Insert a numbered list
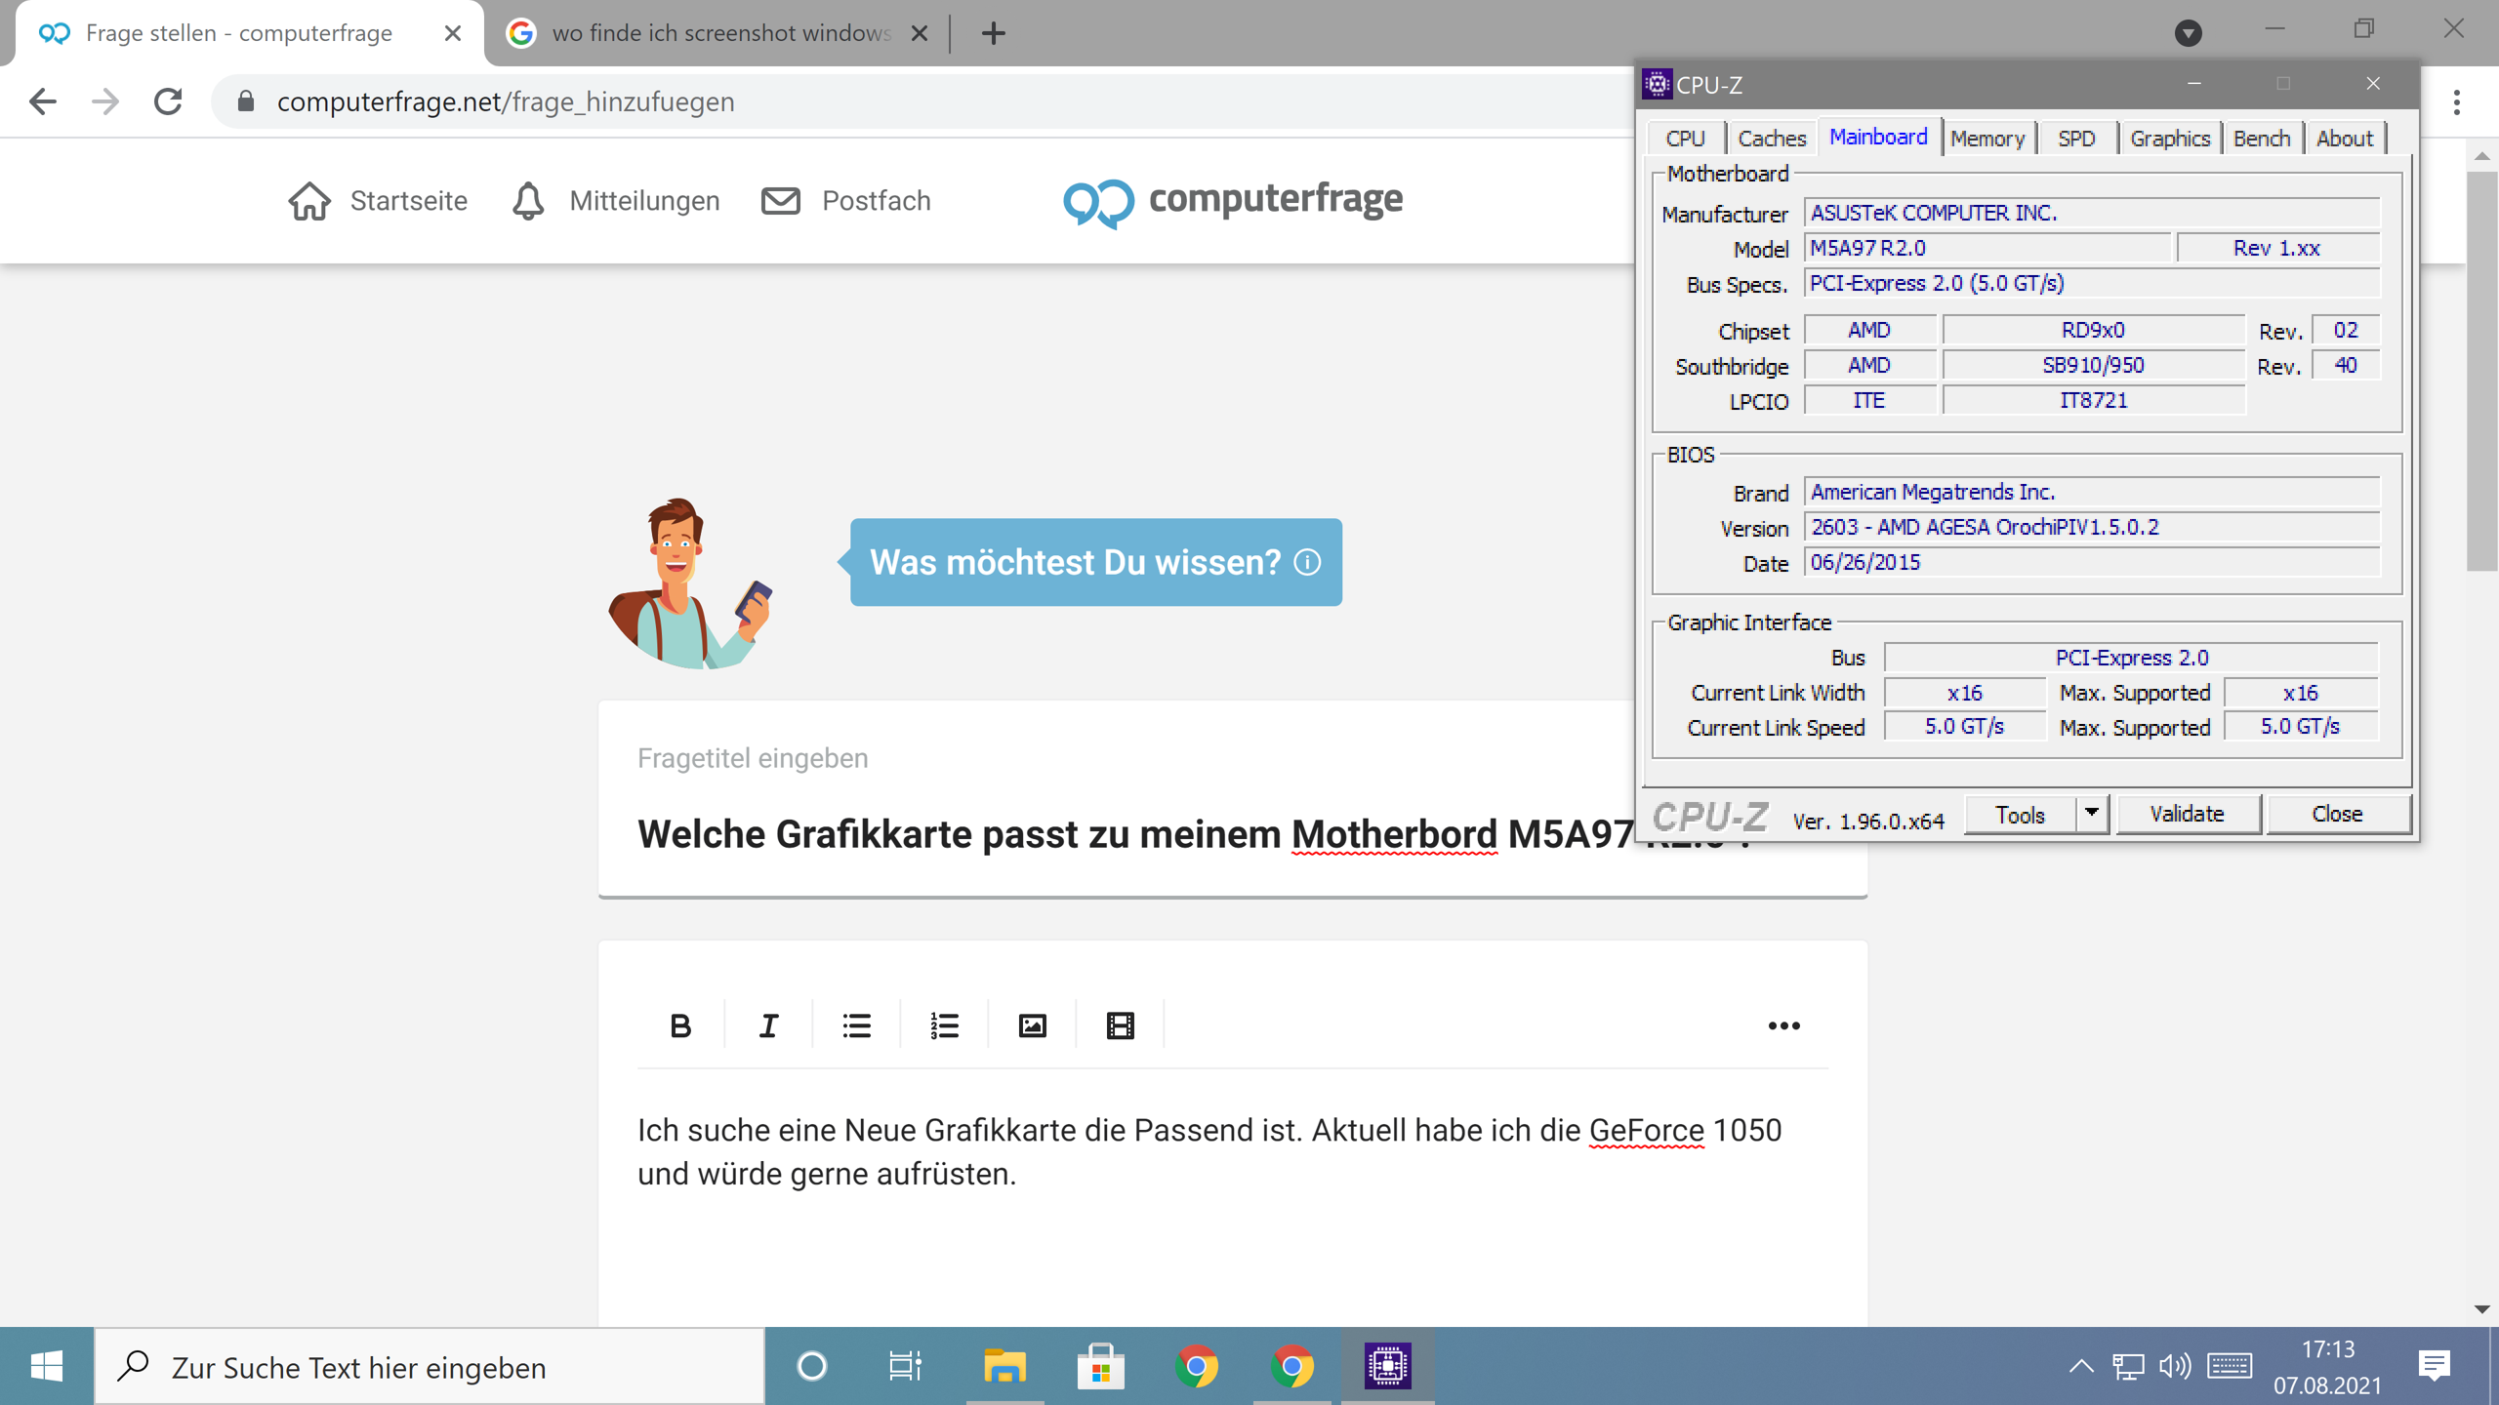This screenshot has width=2499, height=1405. click(944, 1025)
